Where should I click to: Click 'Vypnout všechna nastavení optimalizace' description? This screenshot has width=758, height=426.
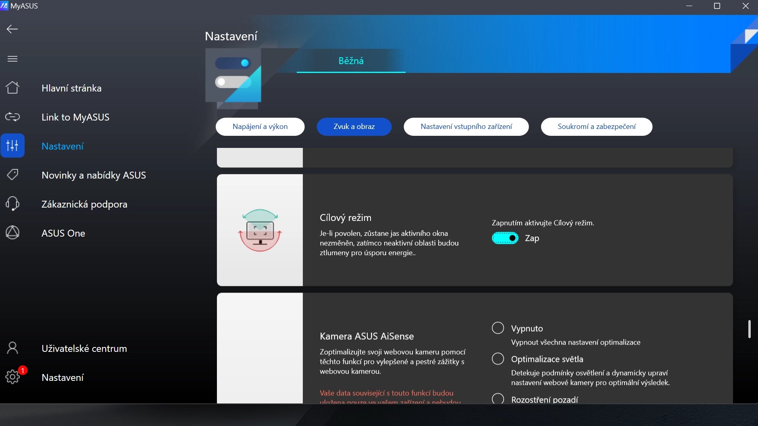tap(575, 342)
